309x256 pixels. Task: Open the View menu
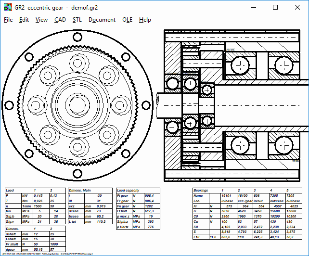pos(41,20)
